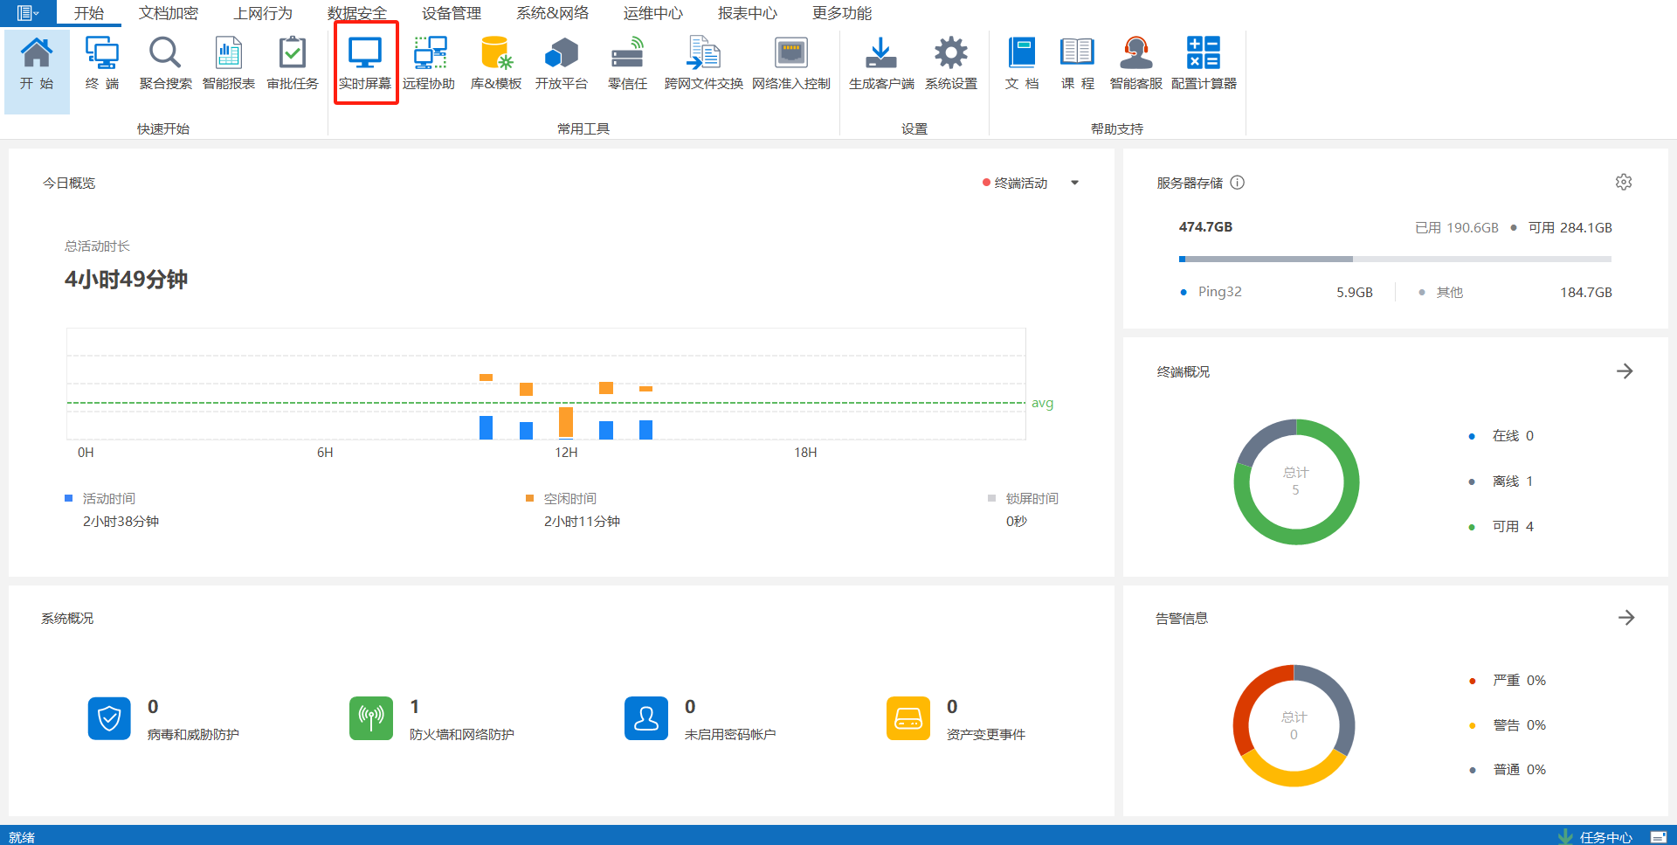This screenshot has width=1677, height=845.
Task: Switch to the 运维中心 ribbon tab
Action: pyautogui.click(x=652, y=13)
